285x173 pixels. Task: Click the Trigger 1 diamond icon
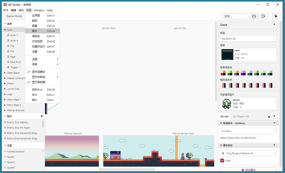[x=8, y=67]
